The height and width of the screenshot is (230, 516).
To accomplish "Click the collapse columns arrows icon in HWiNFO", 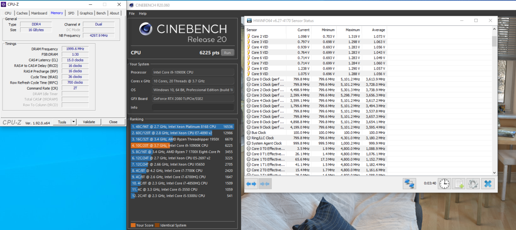I will 265,184.
